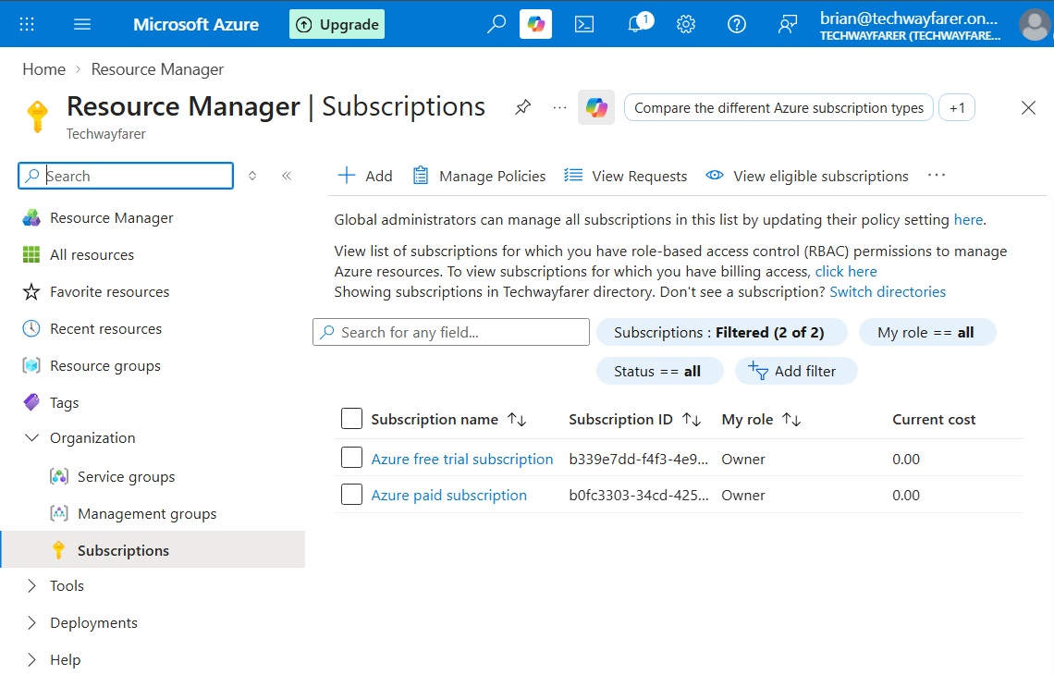Open the My role filter pill
Viewport: 1054px width, 675px height.
coord(927,332)
